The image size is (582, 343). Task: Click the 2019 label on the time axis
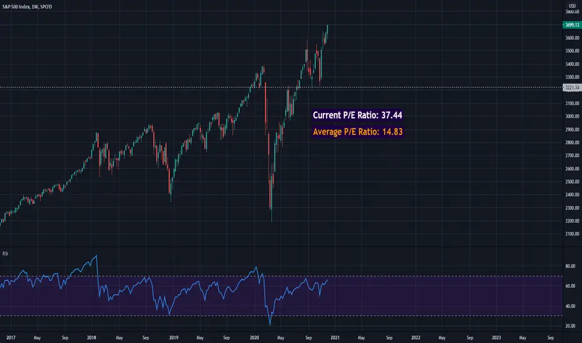174,338
